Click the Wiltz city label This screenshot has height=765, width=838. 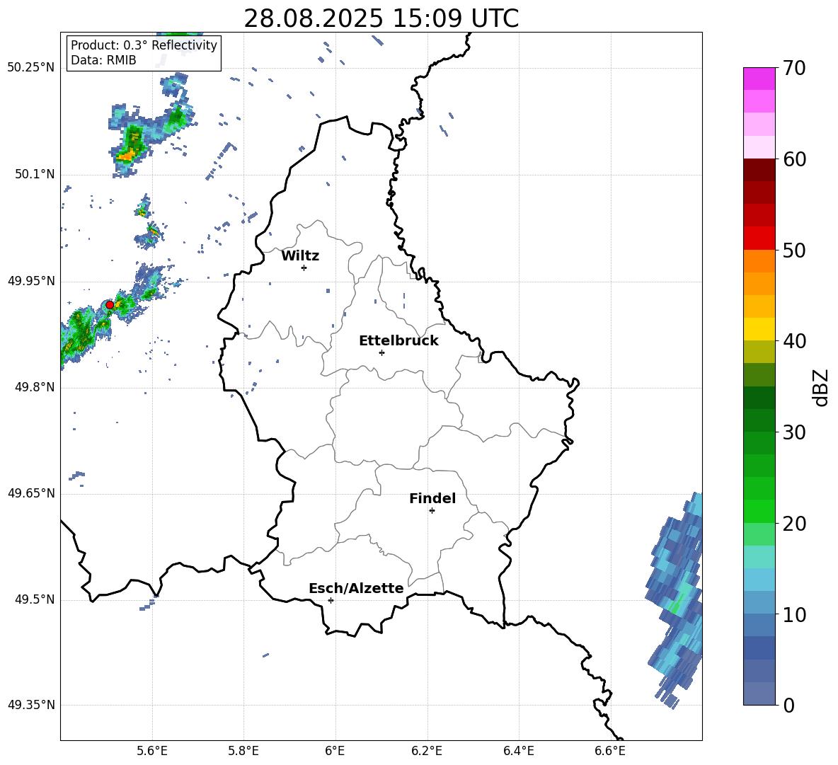(x=300, y=256)
